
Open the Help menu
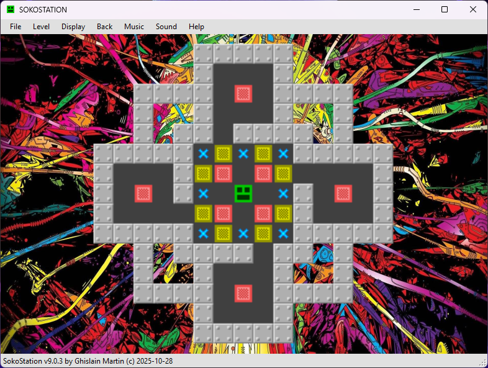coord(196,27)
